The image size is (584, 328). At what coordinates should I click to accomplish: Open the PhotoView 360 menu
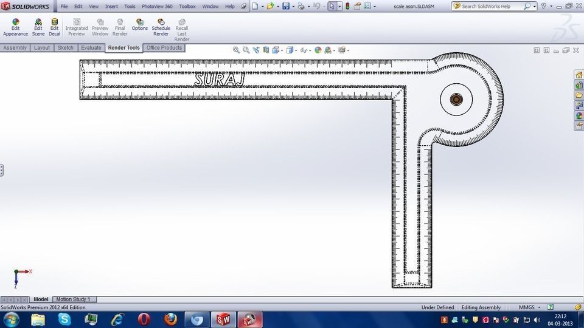[x=157, y=6]
